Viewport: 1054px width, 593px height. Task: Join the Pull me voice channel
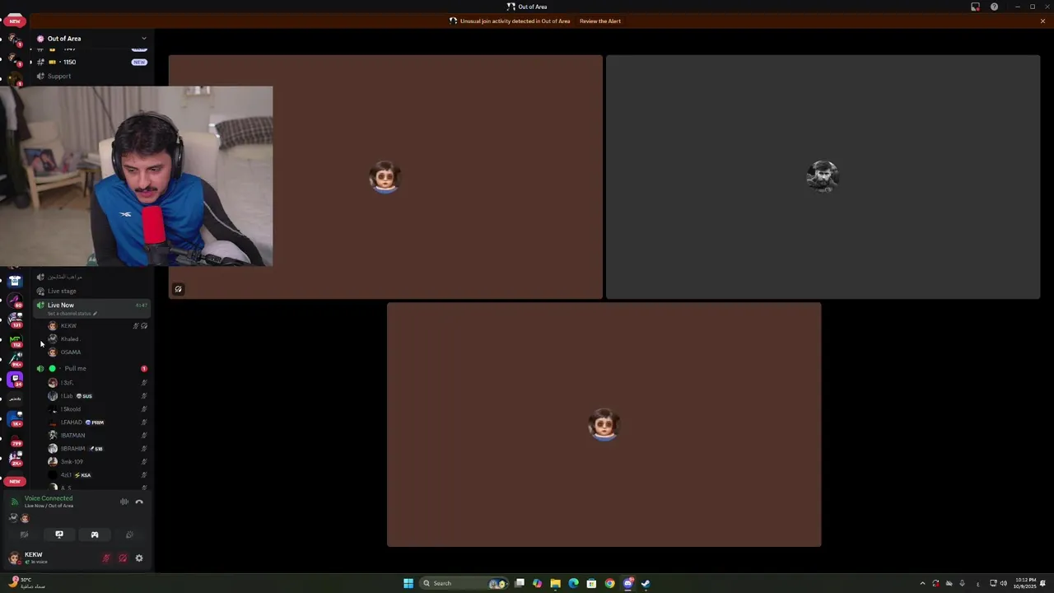tap(91, 368)
